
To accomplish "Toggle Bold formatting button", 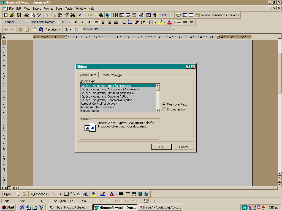I will (76, 22).
